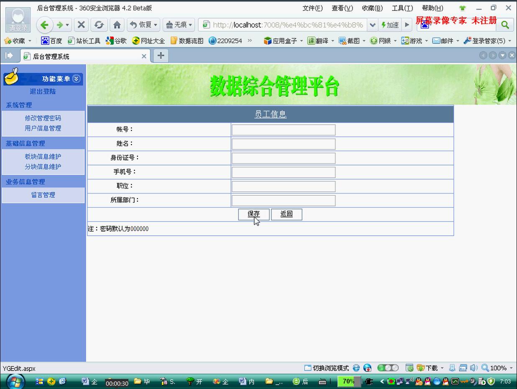Click the browser Back arrow button
The image size is (517, 389).
point(45,25)
